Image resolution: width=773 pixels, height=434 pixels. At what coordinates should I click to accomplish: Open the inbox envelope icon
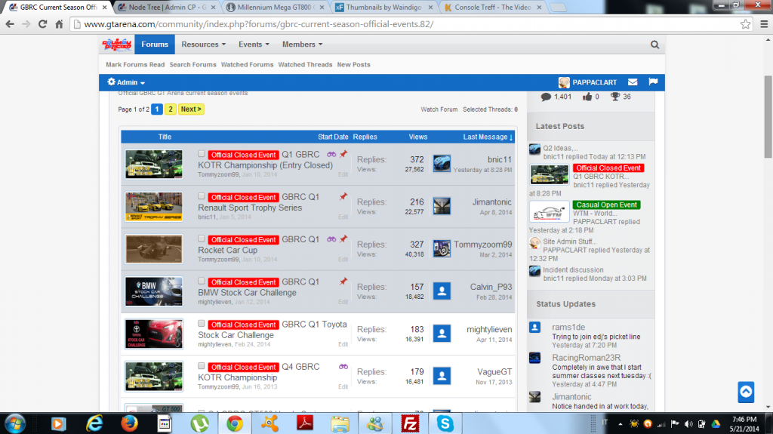(633, 82)
